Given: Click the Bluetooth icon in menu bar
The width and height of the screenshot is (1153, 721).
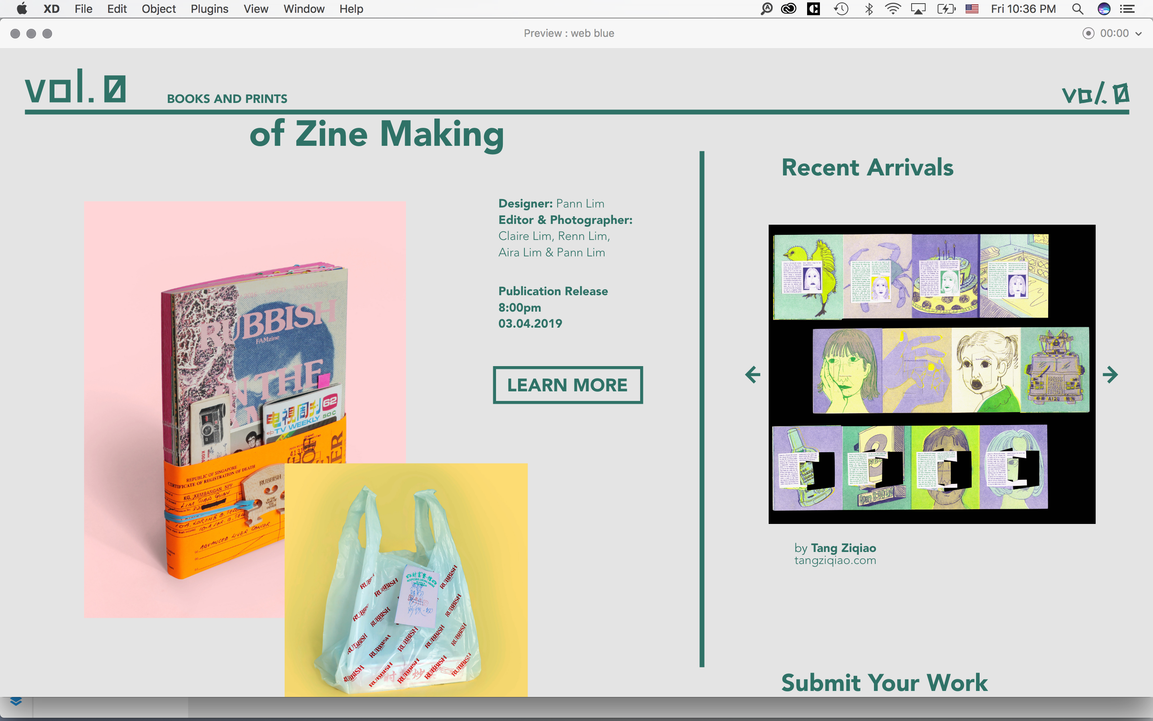Looking at the screenshot, I should (x=869, y=9).
